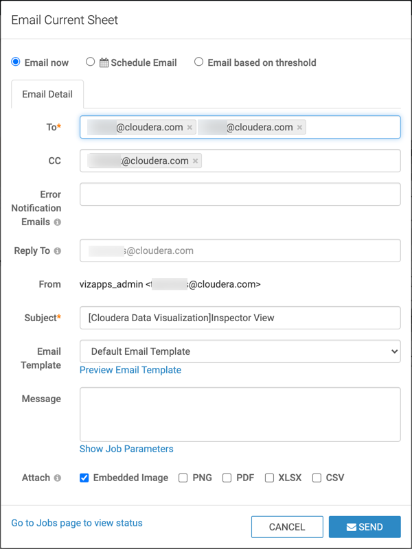Enable CSV attachment checkbox

coord(317,478)
